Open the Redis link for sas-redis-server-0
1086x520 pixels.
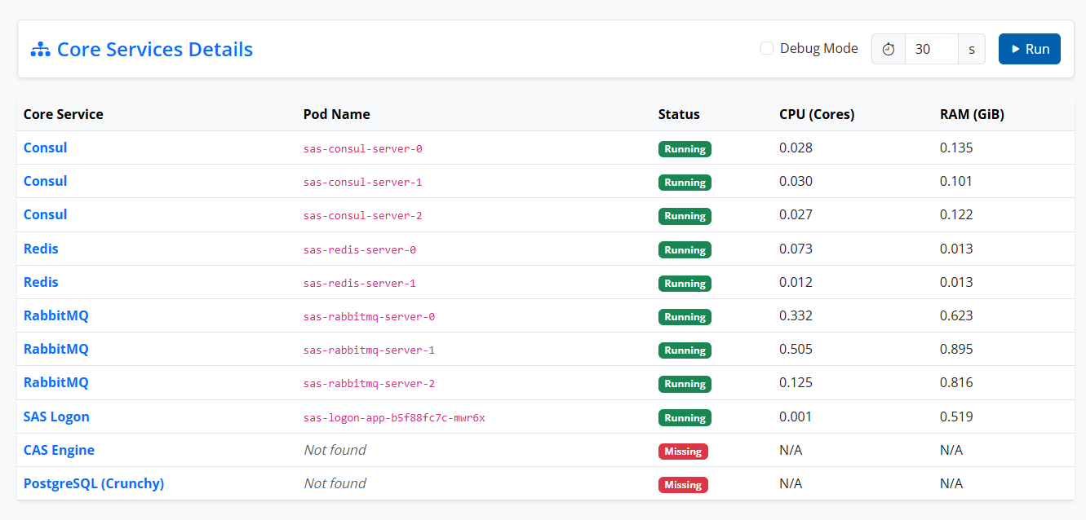[41, 249]
